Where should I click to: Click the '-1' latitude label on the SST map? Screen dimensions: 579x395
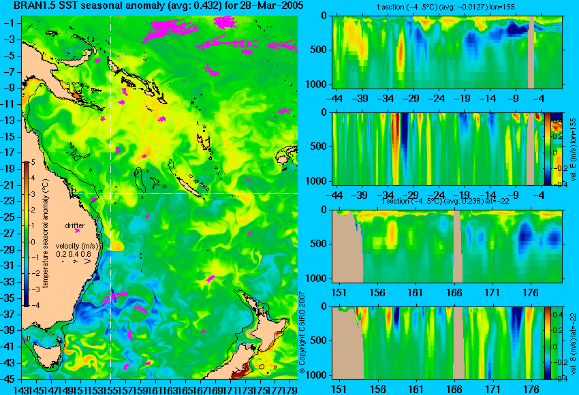(x=10, y=23)
